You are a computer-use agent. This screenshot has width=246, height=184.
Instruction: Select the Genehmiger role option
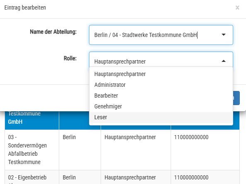point(161,106)
